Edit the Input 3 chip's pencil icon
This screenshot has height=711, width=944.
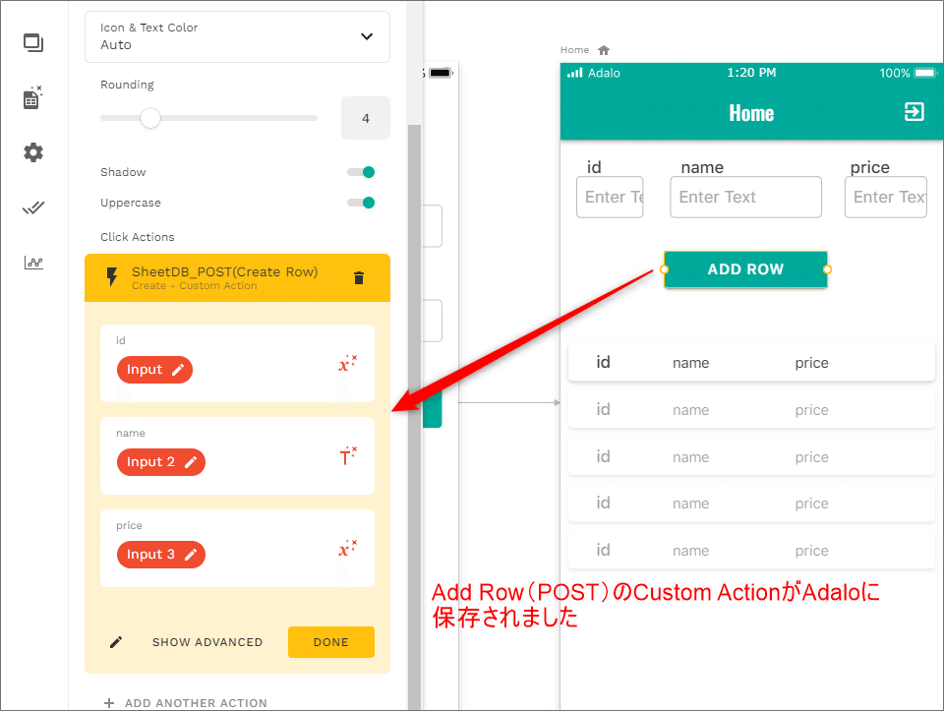(191, 555)
